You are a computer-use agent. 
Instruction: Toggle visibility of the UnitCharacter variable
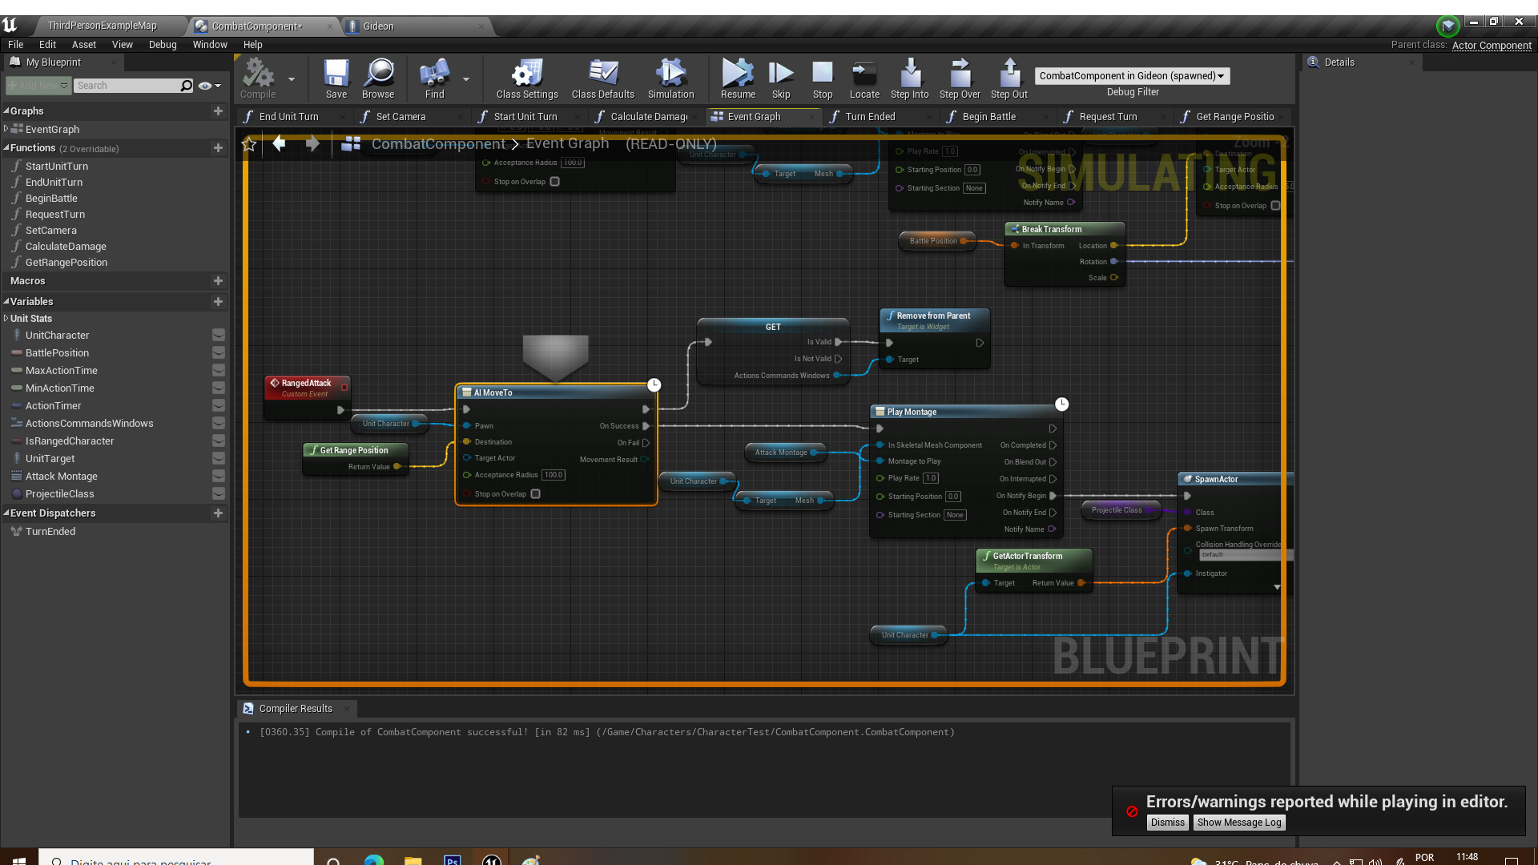coord(218,335)
